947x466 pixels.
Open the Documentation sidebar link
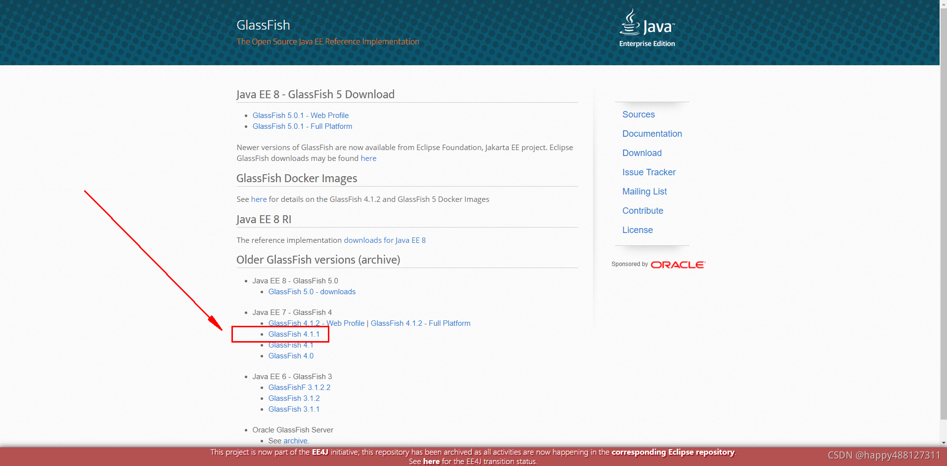[652, 133]
